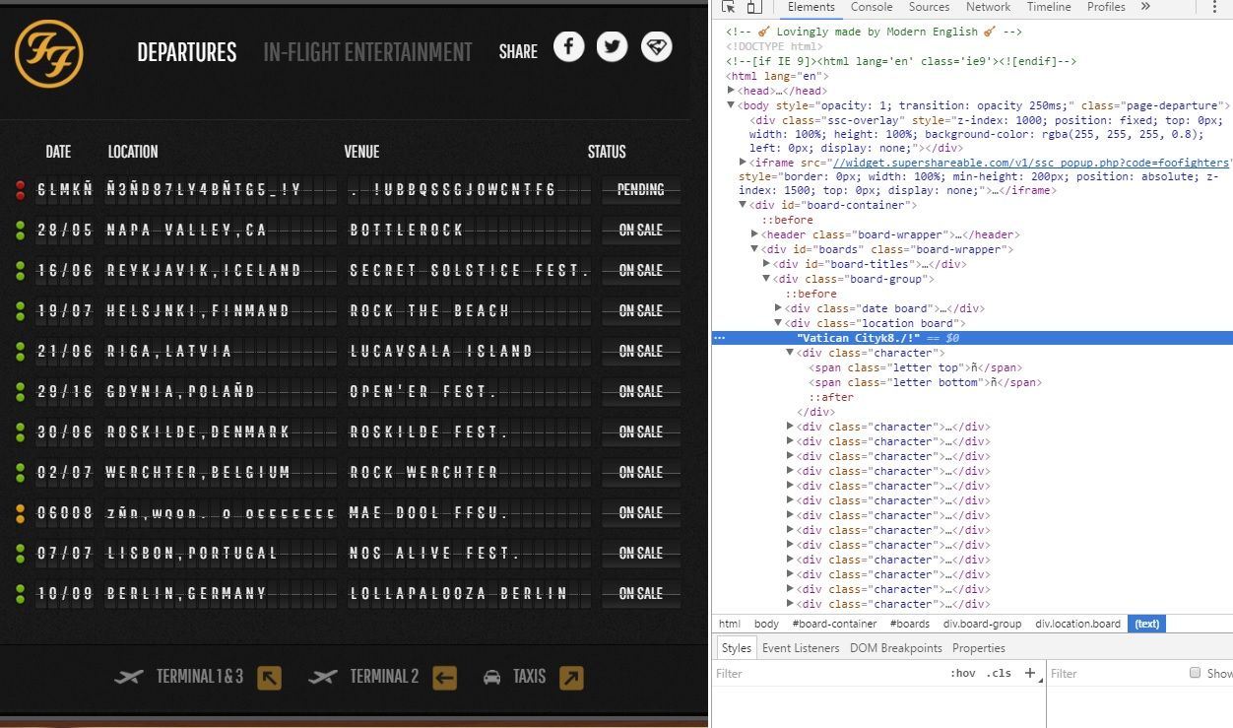This screenshot has width=1233, height=728.
Task: Toggle the :hov element state button
Action: tap(962, 673)
